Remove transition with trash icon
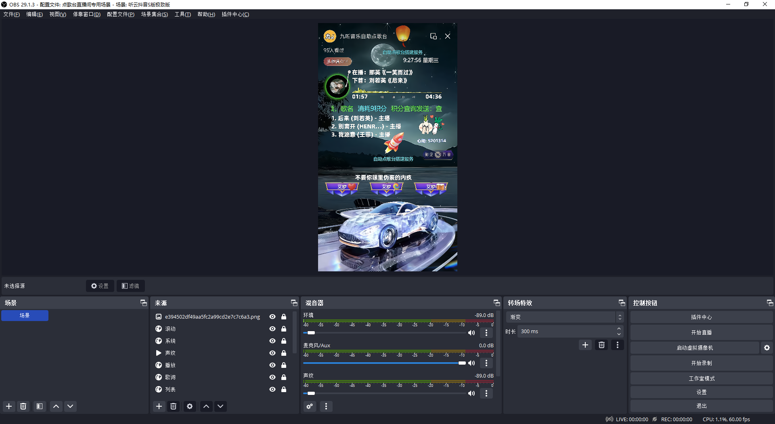Viewport: 775px width, 424px height. click(601, 345)
